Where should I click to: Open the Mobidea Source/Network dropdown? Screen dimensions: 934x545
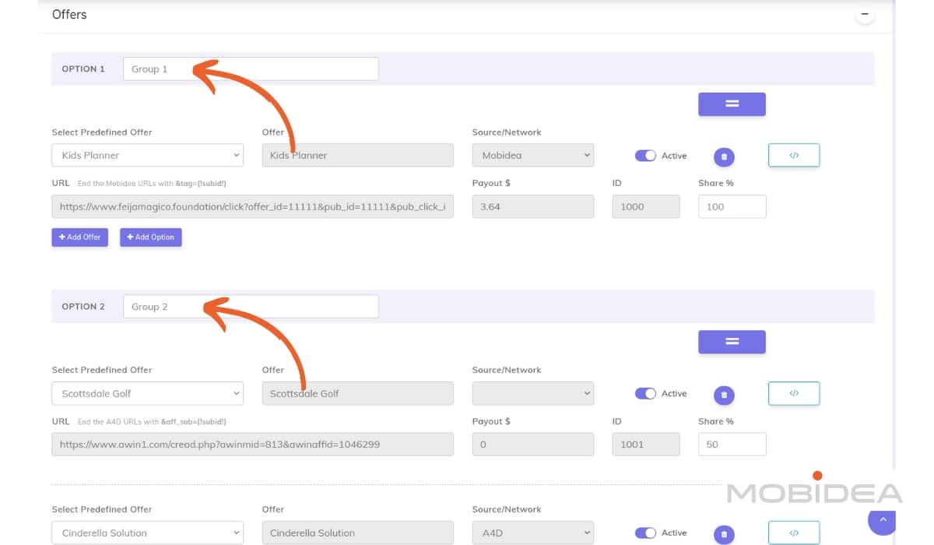pyautogui.click(x=533, y=155)
